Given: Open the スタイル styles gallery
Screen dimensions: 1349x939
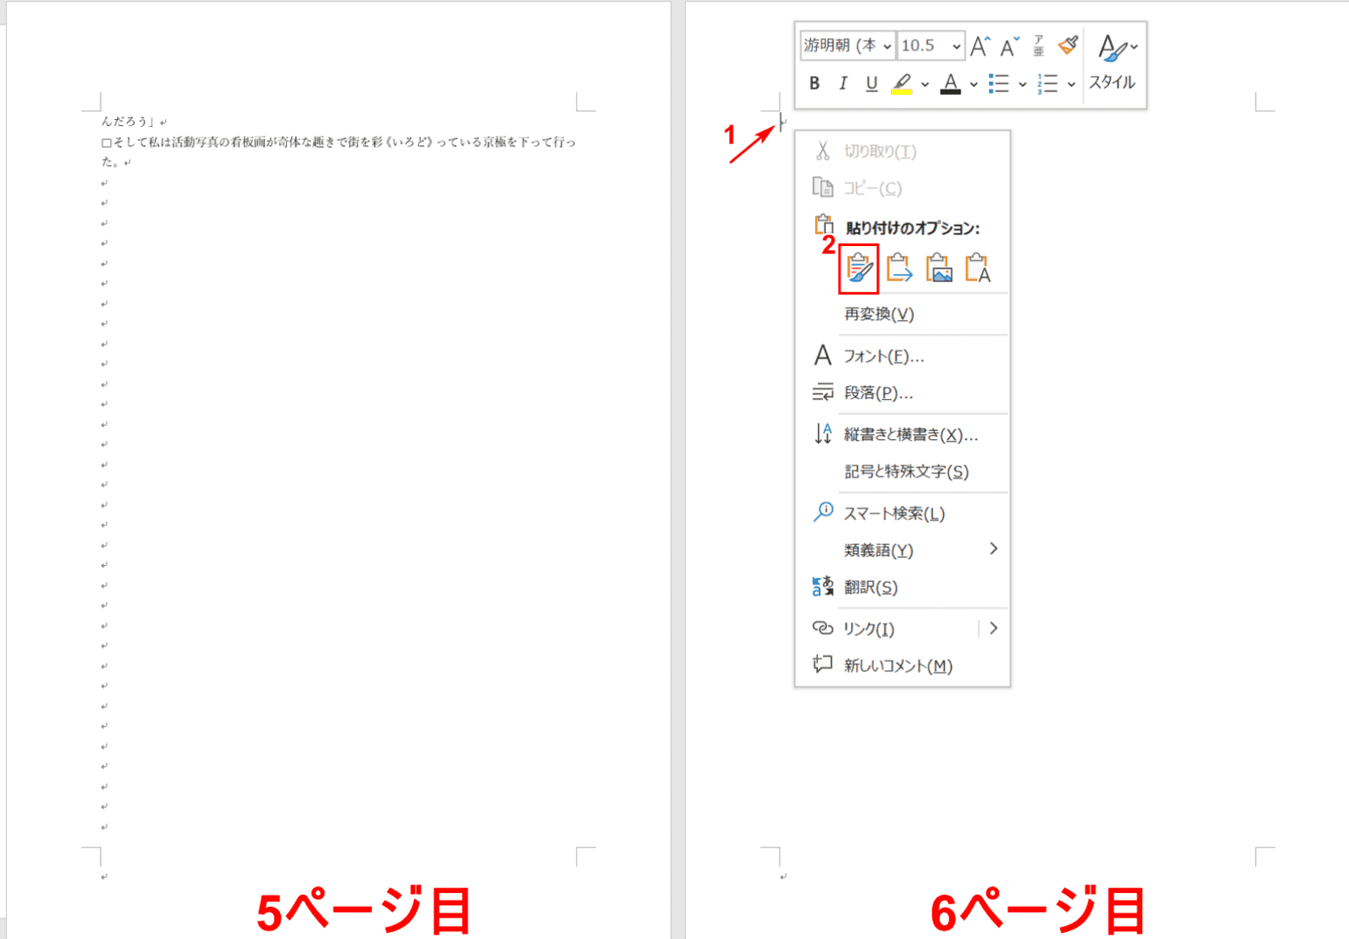Looking at the screenshot, I should (x=1113, y=63).
